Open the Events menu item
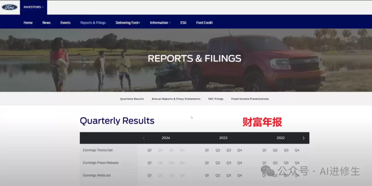The width and height of the screenshot is (372, 186). pyautogui.click(x=65, y=23)
